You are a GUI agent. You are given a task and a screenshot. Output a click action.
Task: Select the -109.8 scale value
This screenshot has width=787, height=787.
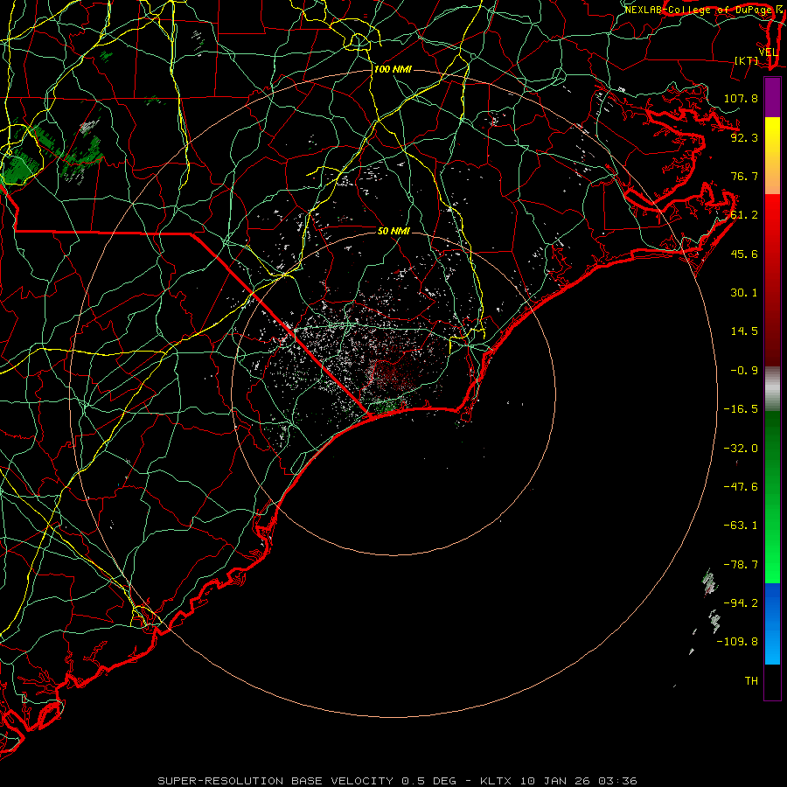(x=737, y=642)
